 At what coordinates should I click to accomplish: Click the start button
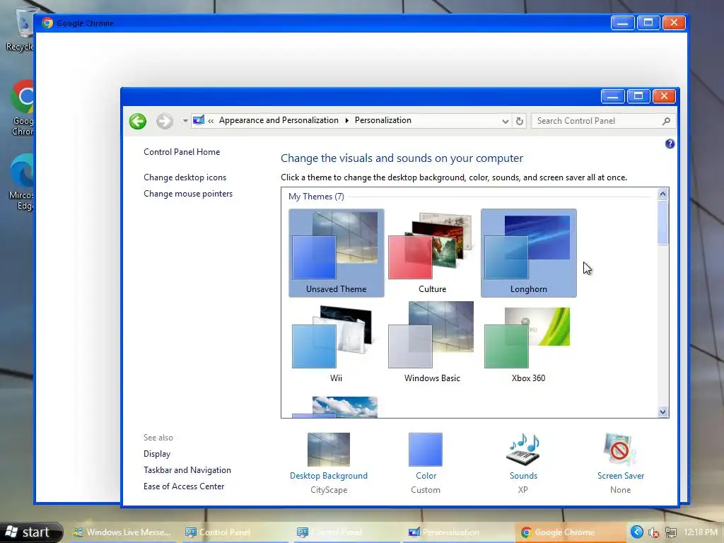click(31, 532)
